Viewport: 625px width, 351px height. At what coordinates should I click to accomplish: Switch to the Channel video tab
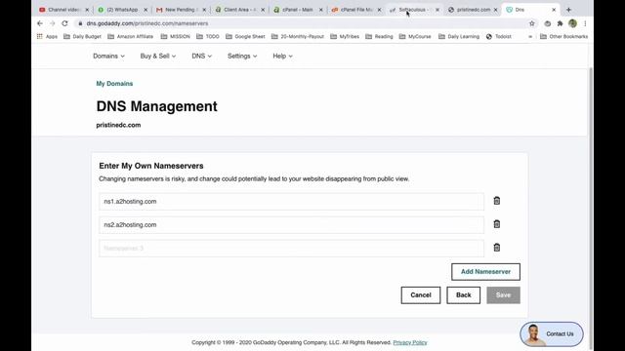[x=62, y=10]
